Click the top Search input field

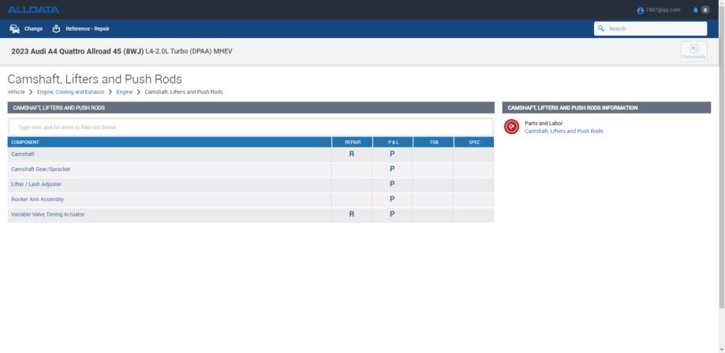click(650, 28)
